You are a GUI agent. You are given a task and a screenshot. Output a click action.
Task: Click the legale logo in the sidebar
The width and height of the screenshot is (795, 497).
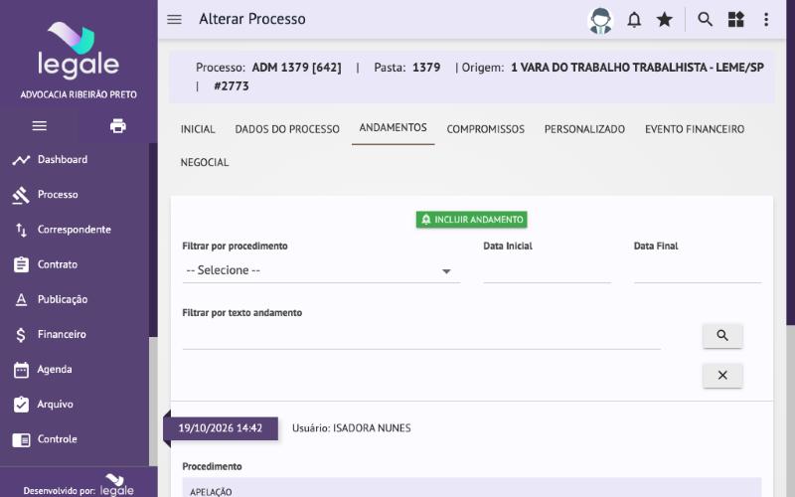point(79,51)
